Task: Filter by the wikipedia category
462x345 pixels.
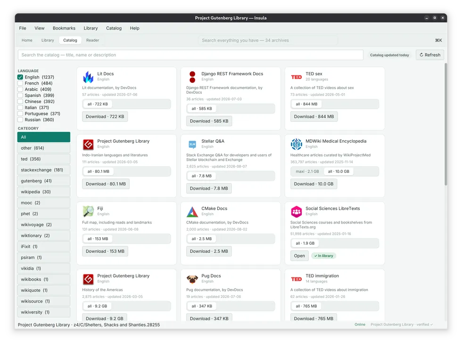Action: pyautogui.click(x=43, y=192)
